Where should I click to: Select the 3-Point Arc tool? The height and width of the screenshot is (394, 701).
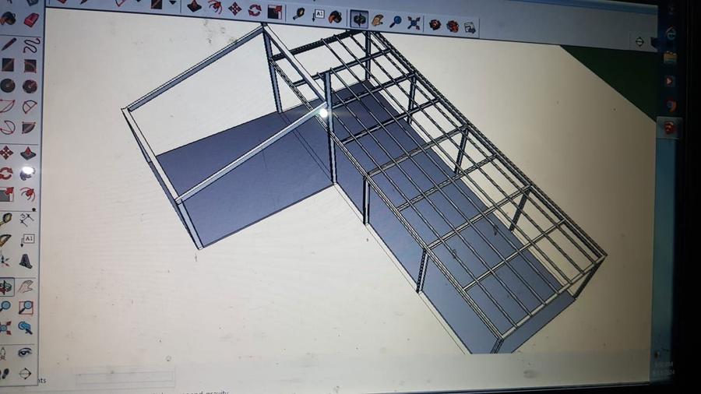click(8, 128)
